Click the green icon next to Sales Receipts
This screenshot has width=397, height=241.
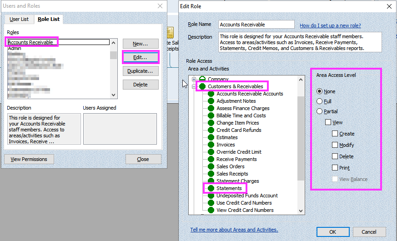211,174
